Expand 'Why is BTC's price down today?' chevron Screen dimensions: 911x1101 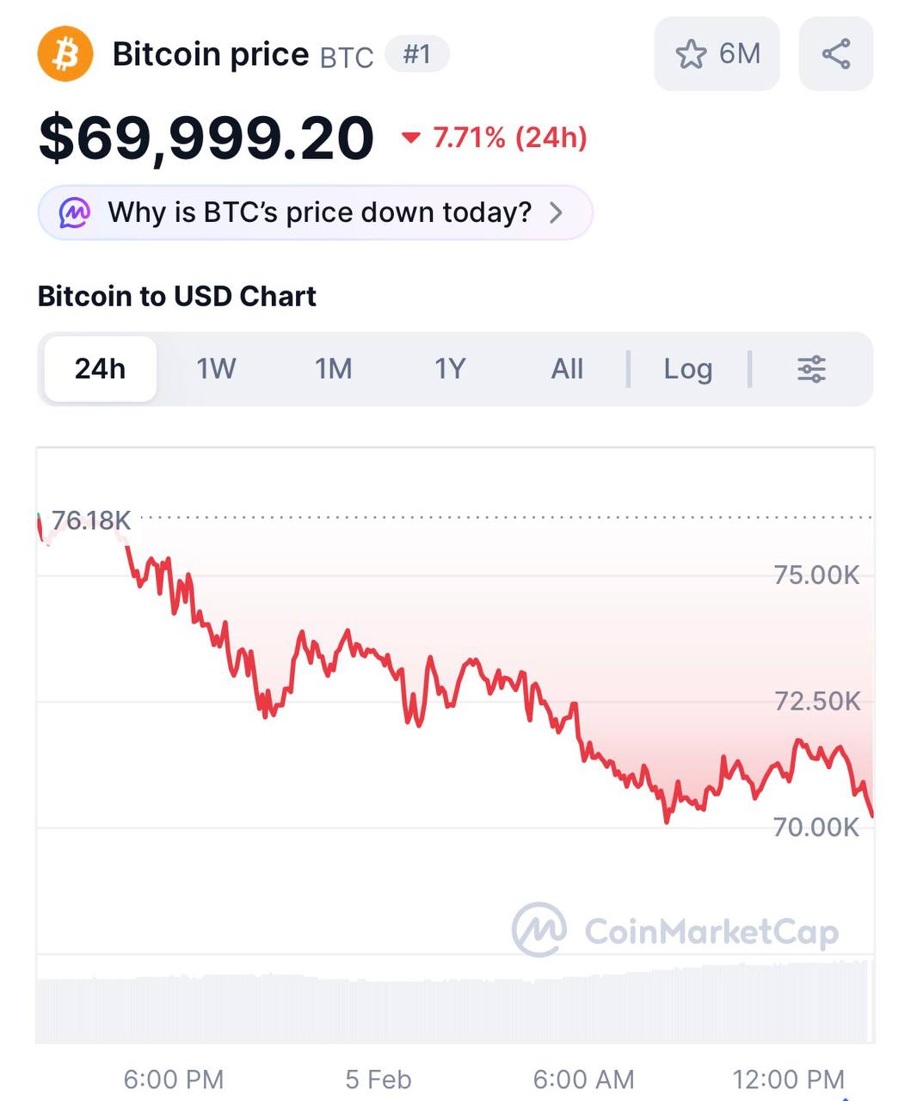point(557,212)
